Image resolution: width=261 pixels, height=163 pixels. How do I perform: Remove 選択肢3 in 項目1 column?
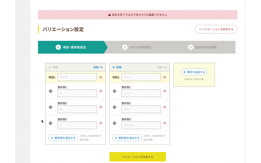pyautogui.click(x=101, y=123)
